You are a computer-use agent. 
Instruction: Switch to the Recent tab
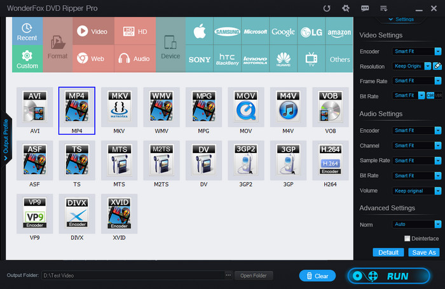27,32
